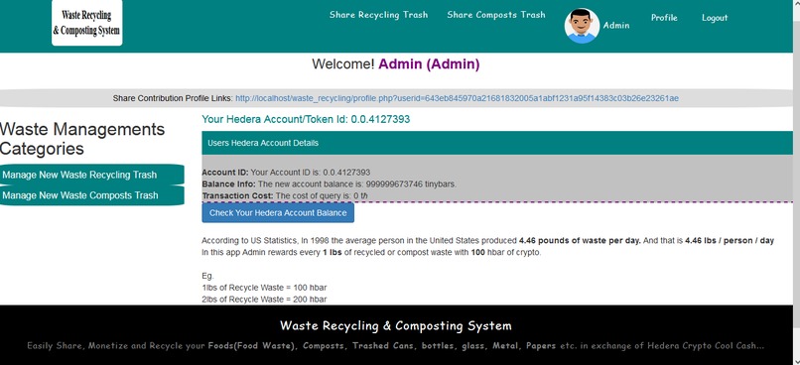This screenshot has height=365, width=800.
Task: Go to the Profile page
Action: point(664,17)
